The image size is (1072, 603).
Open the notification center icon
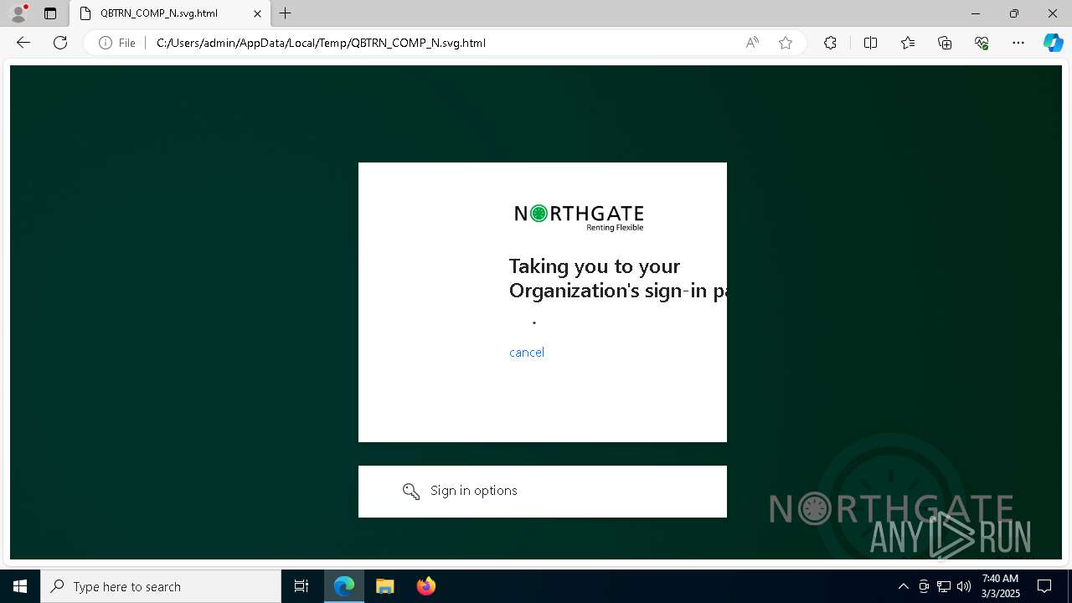(x=1044, y=586)
